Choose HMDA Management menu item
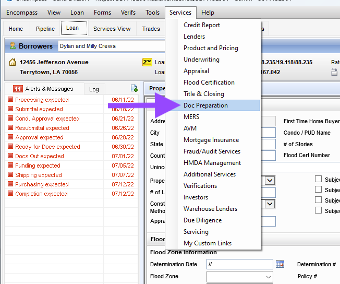Viewport: 340px width, 284px height. tap(213, 163)
